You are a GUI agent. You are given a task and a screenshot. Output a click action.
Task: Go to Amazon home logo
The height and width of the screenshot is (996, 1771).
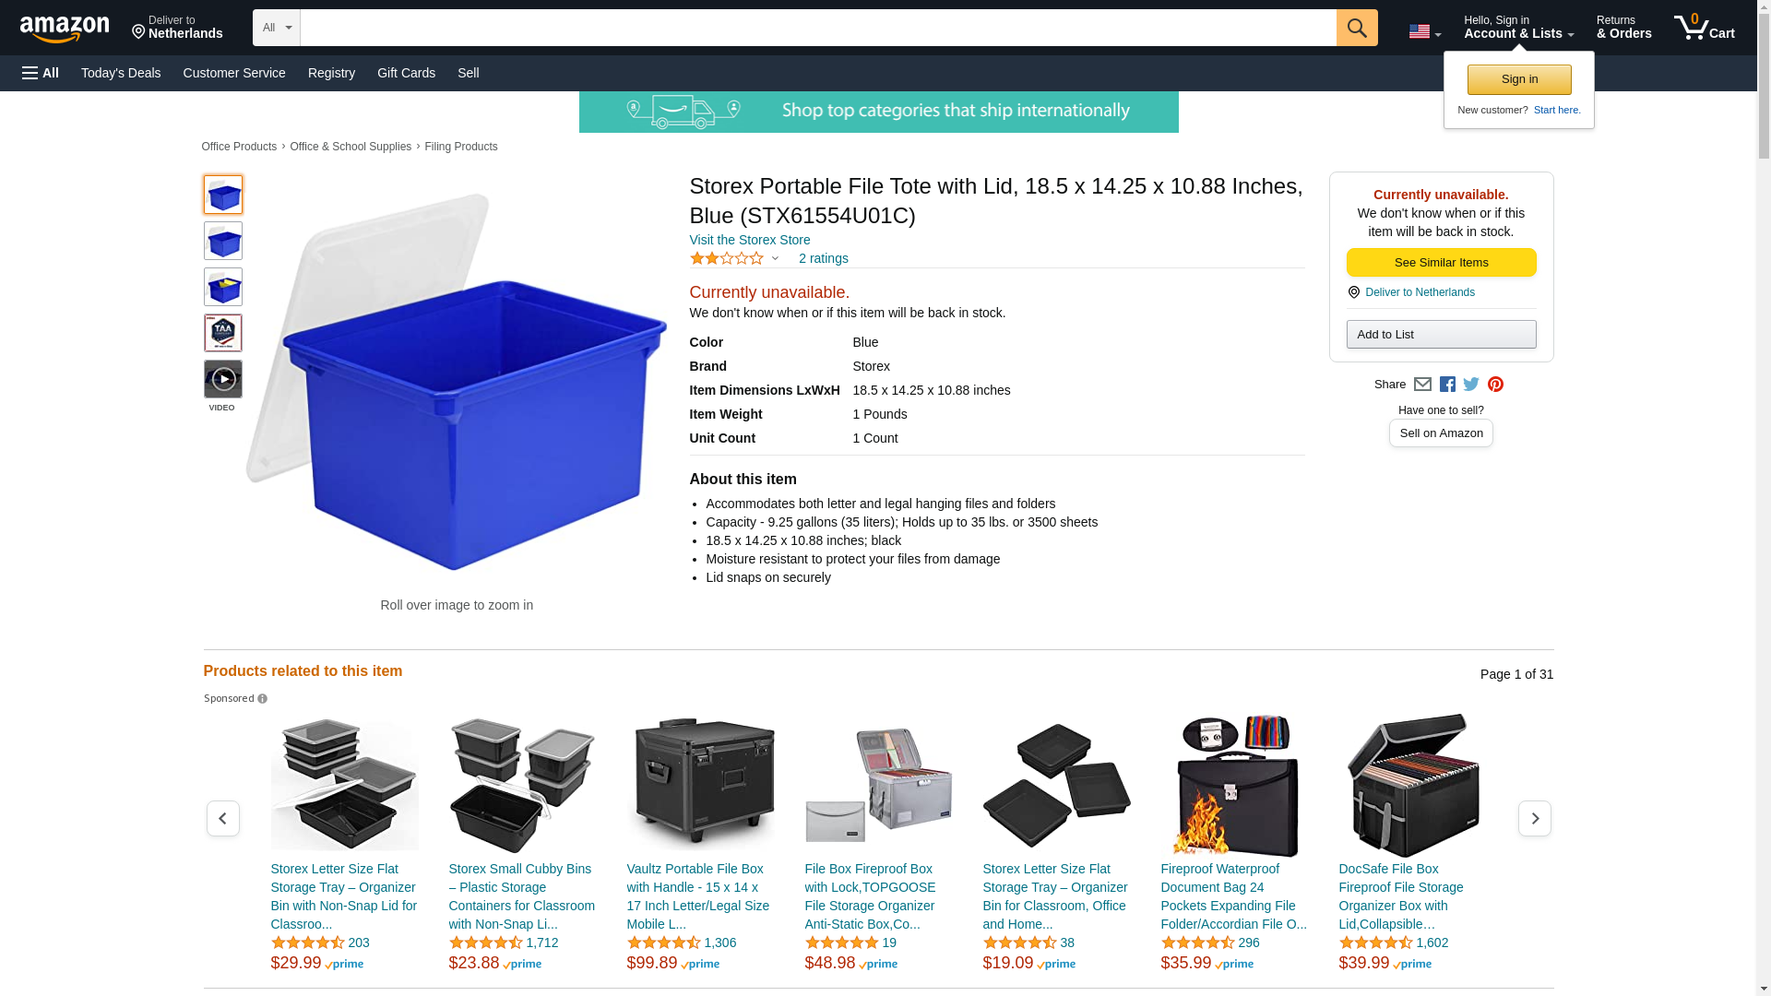(65, 30)
